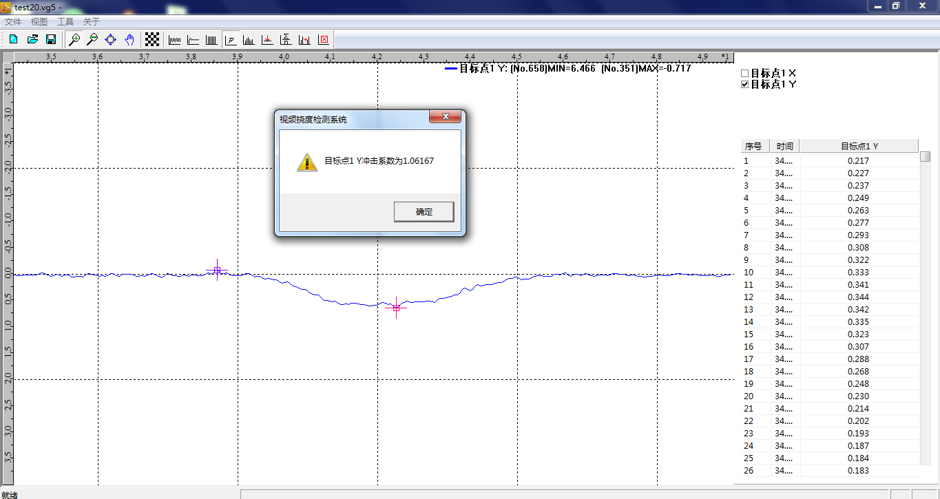Click the sigma-over-n statistics icon
The width and height of the screenshot is (940, 499).
286,39
